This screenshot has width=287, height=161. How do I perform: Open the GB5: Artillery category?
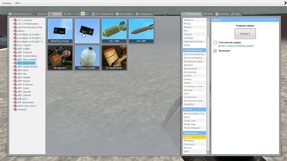[x=24, y=49]
